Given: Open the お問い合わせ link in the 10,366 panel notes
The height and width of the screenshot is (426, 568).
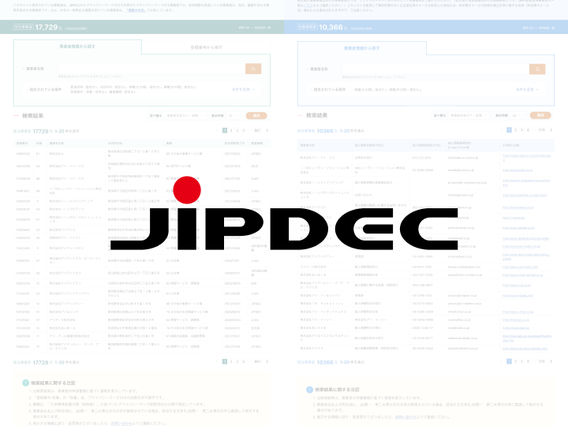Looking at the screenshot, I should point(405,417).
